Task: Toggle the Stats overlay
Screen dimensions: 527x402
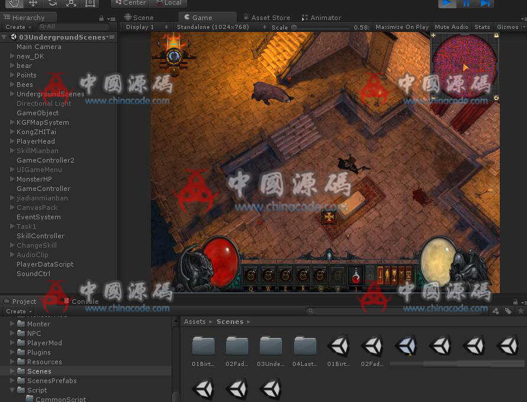Action: (482, 27)
